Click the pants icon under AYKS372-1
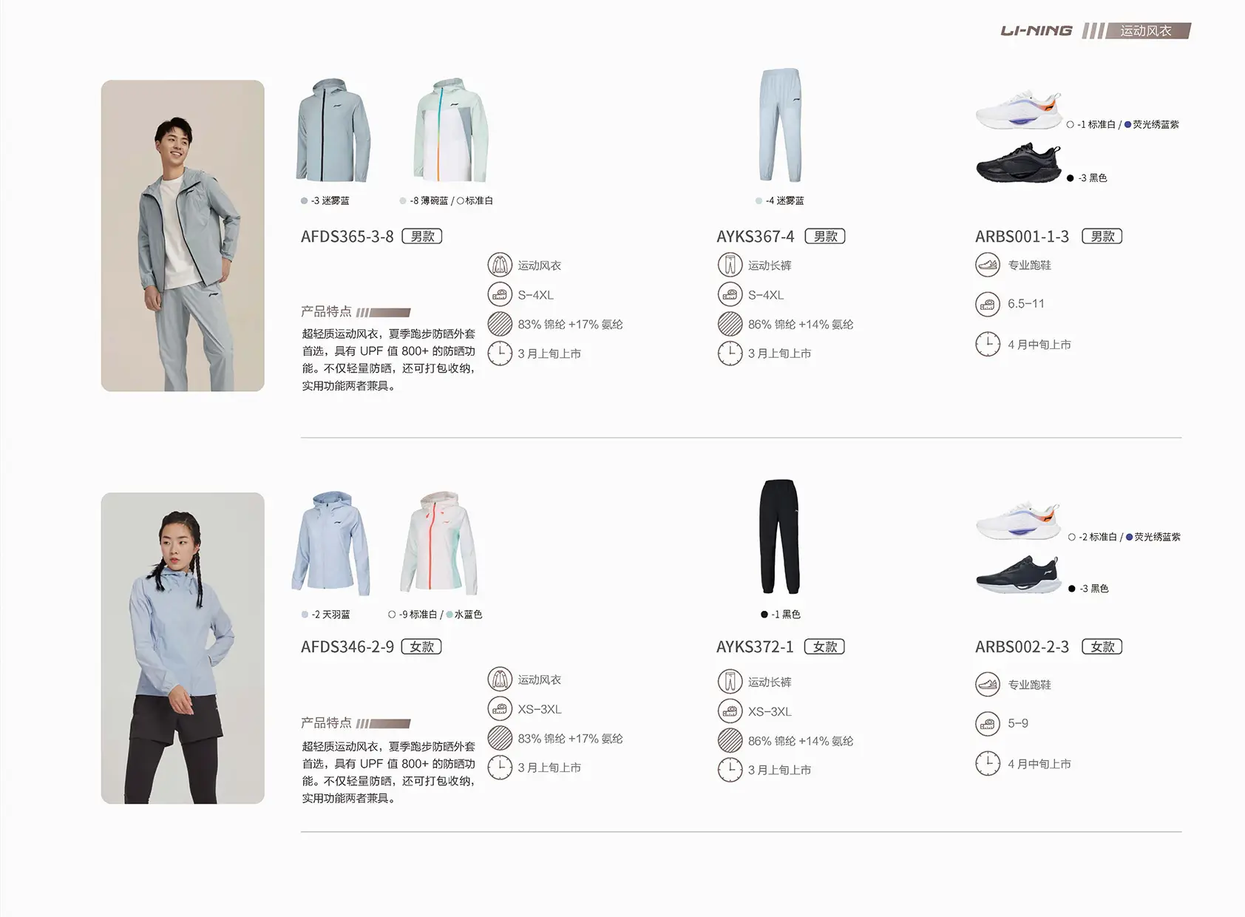 [x=730, y=682]
